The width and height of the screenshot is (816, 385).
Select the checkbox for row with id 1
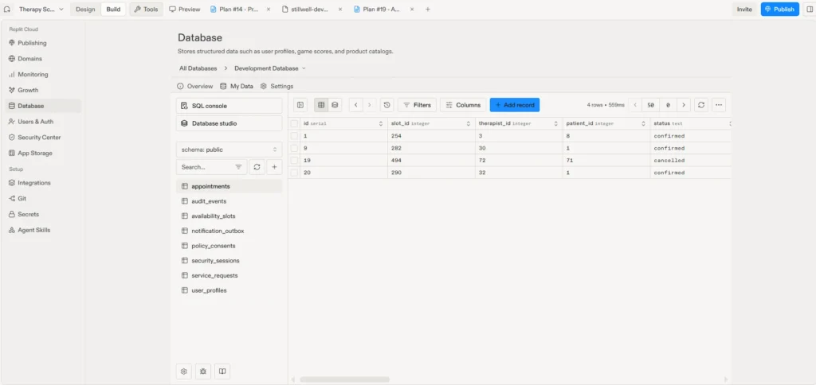tap(295, 135)
